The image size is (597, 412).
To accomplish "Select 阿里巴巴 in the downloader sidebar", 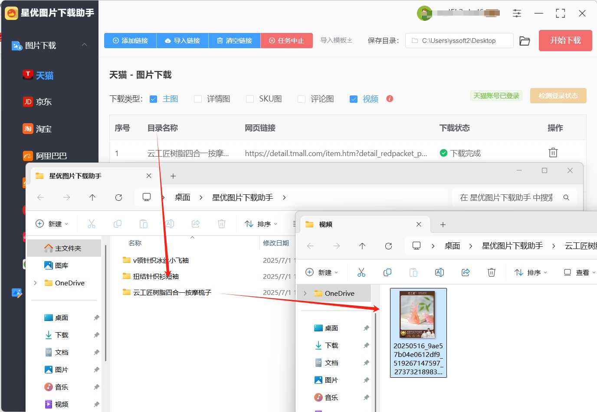I will click(x=45, y=156).
